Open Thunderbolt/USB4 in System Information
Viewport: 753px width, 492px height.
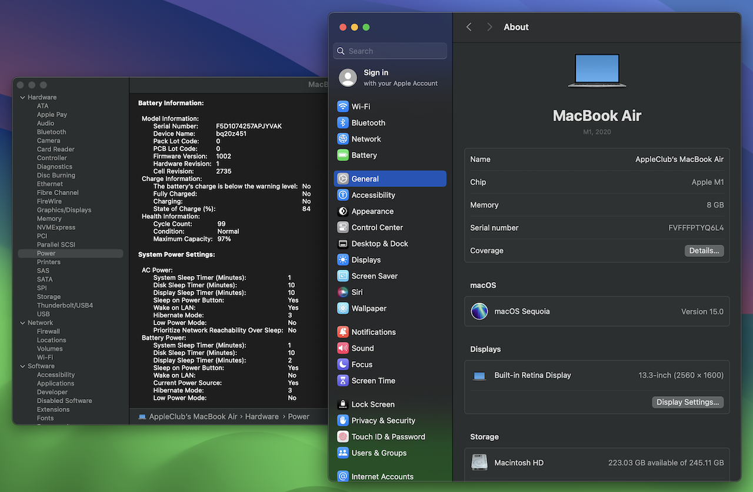pyautogui.click(x=65, y=306)
